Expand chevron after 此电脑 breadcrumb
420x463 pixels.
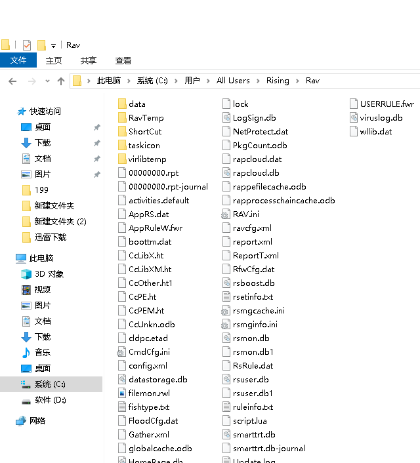(x=129, y=81)
